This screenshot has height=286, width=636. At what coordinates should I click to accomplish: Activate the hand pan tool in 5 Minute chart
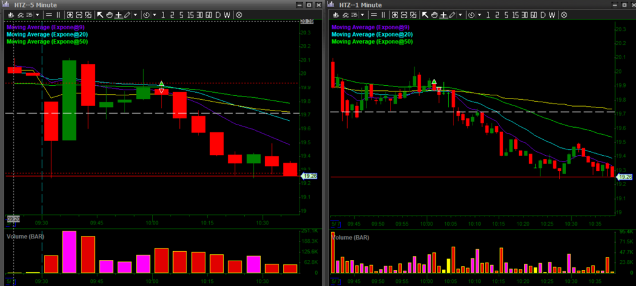[109, 14]
